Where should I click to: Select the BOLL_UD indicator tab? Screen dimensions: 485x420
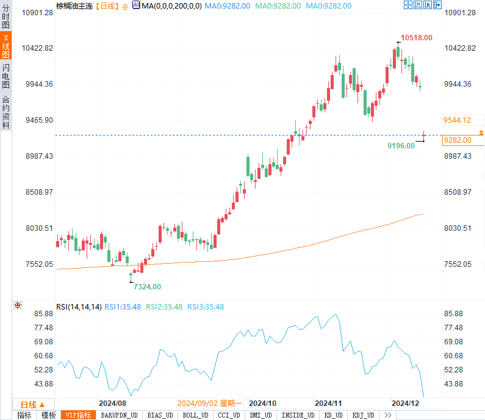coord(196,415)
